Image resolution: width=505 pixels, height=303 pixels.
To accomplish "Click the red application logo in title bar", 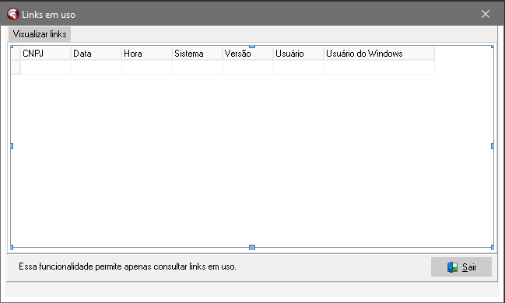I will [13, 14].
